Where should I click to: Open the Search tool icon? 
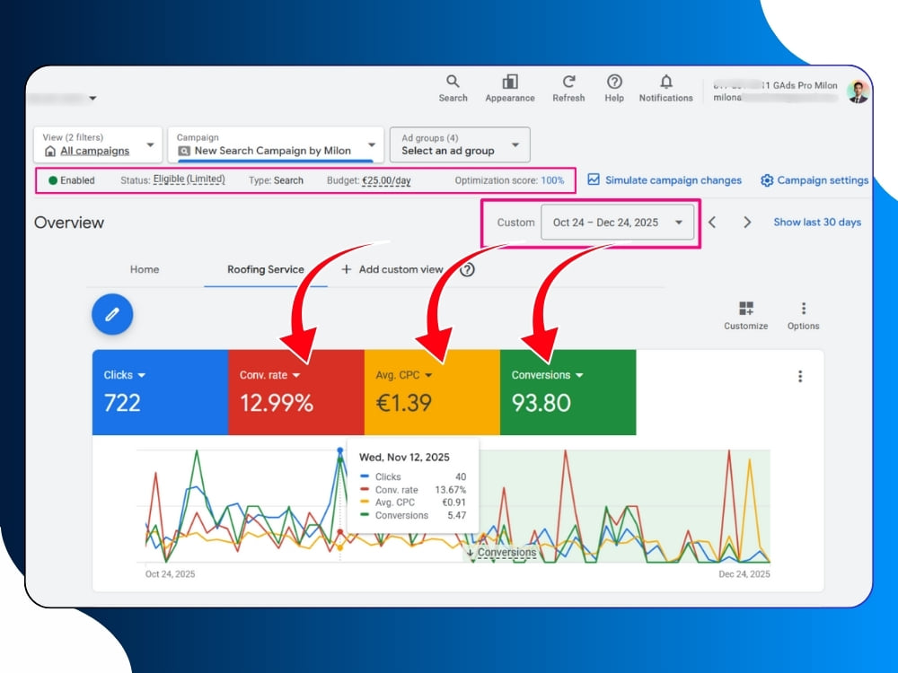[453, 82]
